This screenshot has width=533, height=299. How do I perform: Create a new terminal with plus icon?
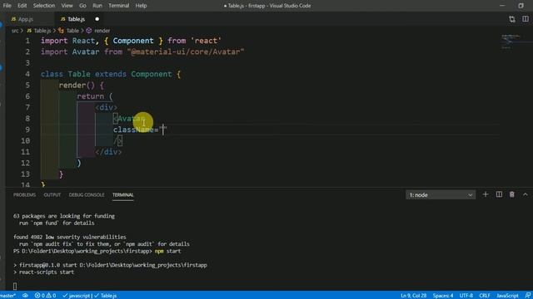486,194
